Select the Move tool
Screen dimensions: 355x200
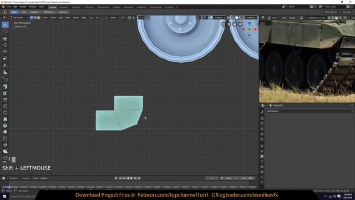coord(5,45)
